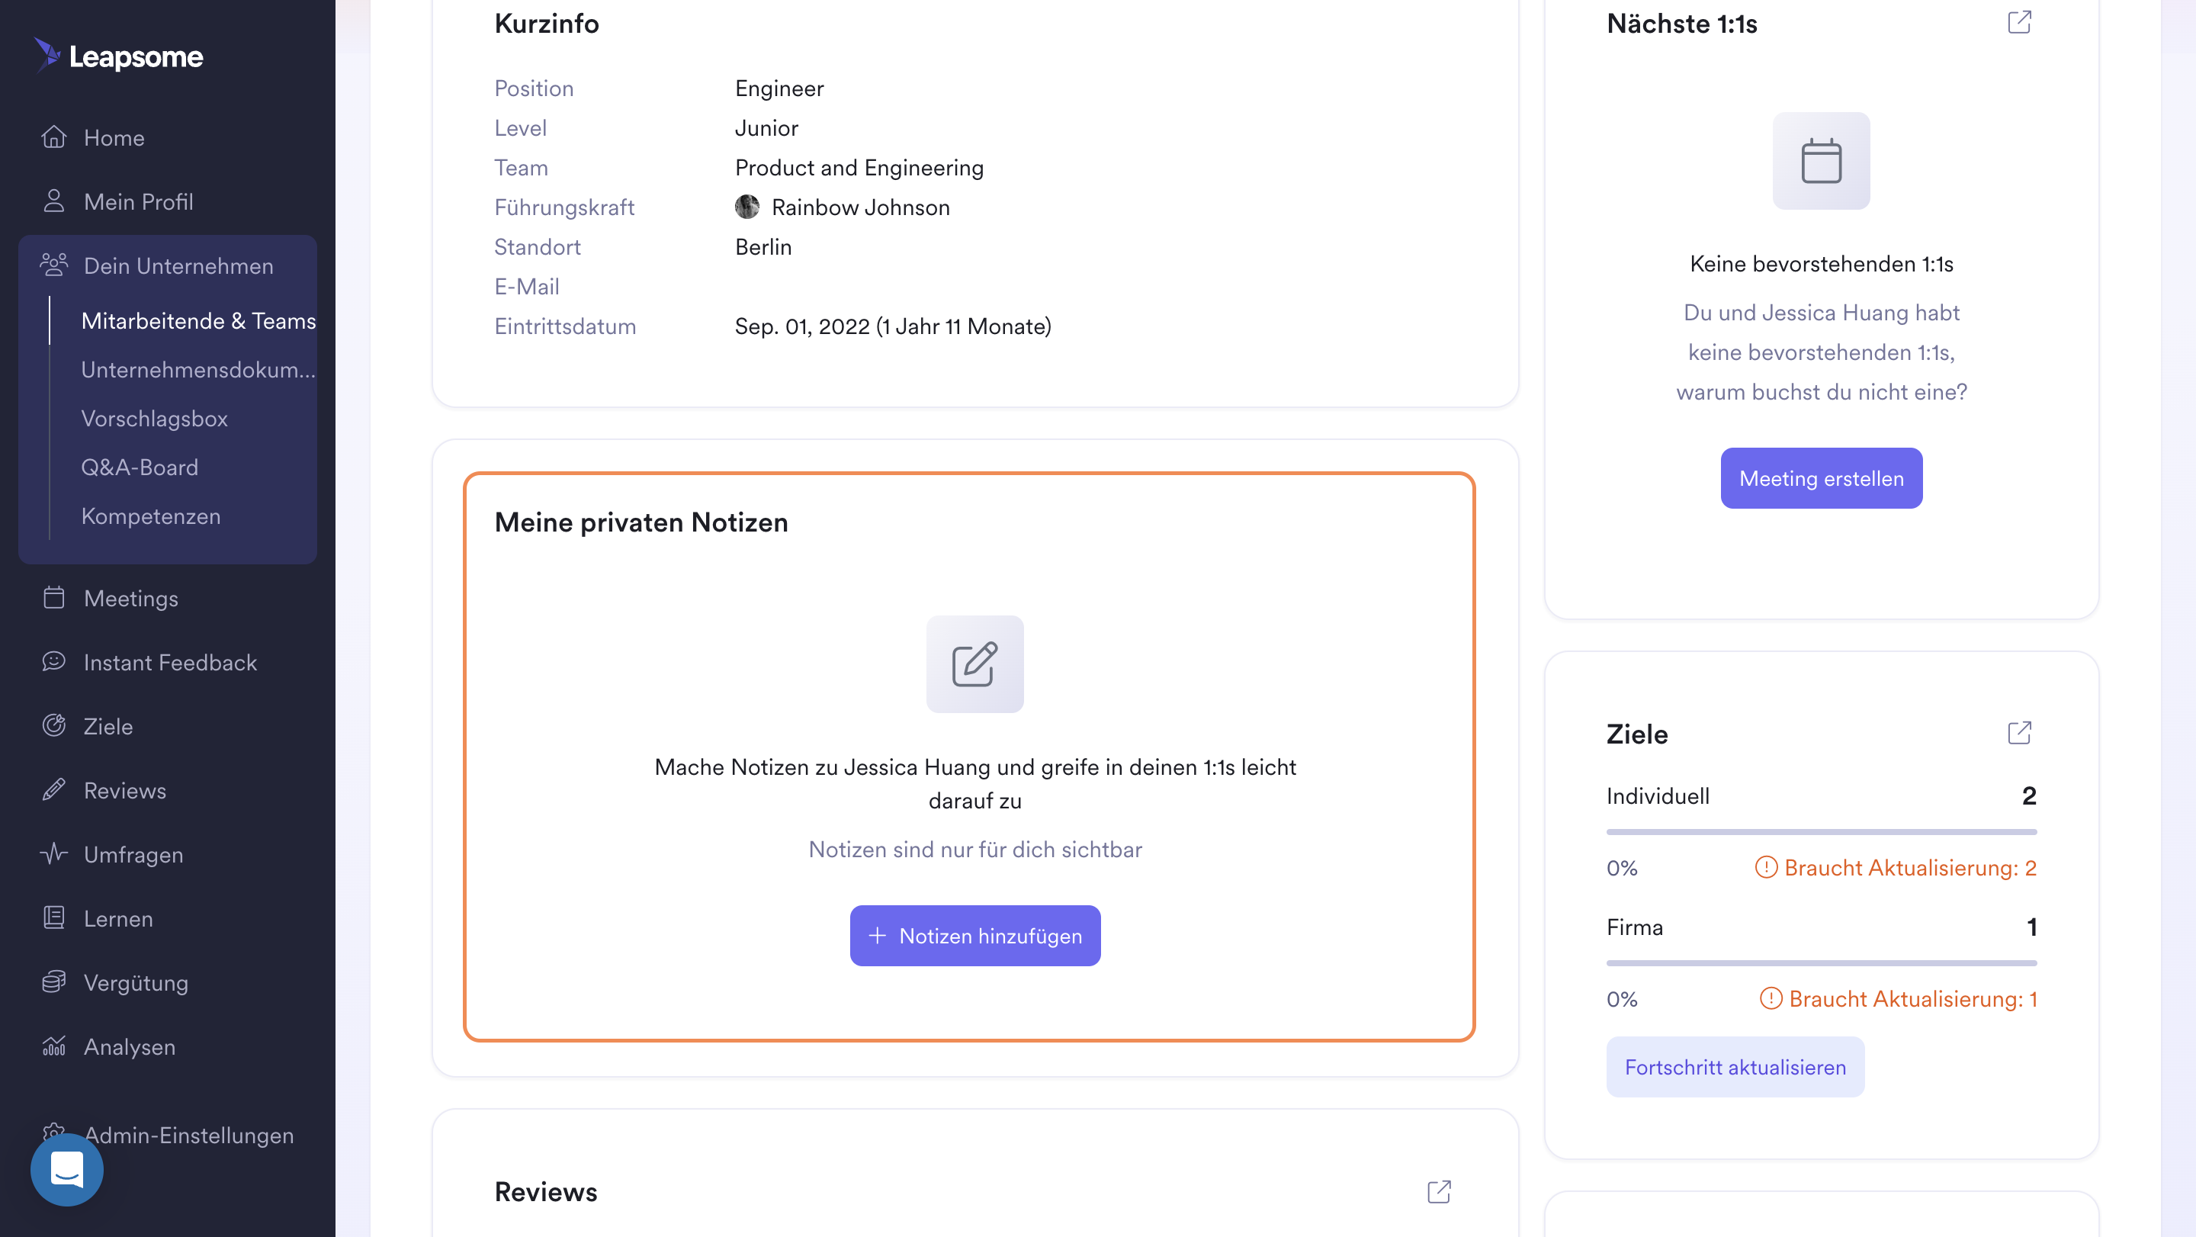Click Notizen hinzufügen button
Image resolution: width=2196 pixels, height=1237 pixels.
(x=974, y=935)
